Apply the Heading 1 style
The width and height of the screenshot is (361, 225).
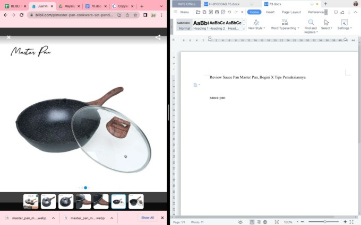[x=201, y=25]
